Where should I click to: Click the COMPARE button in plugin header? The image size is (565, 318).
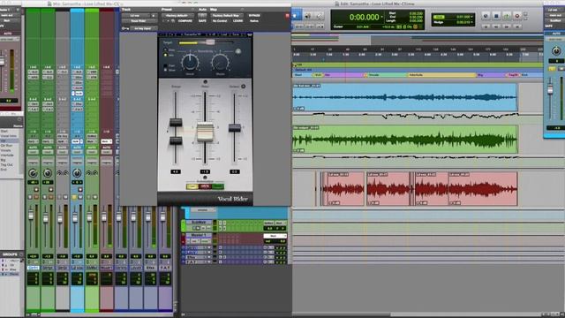[x=185, y=21]
